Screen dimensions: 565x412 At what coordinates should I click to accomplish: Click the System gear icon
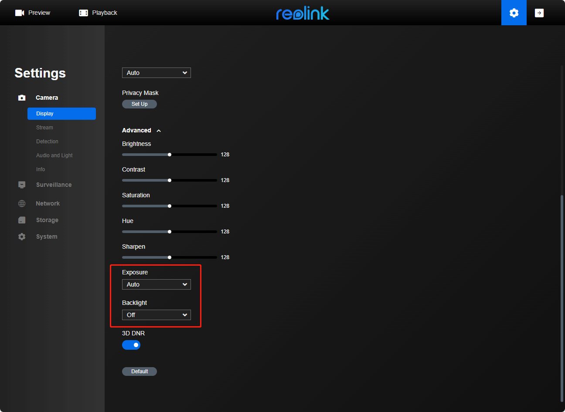click(x=22, y=236)
